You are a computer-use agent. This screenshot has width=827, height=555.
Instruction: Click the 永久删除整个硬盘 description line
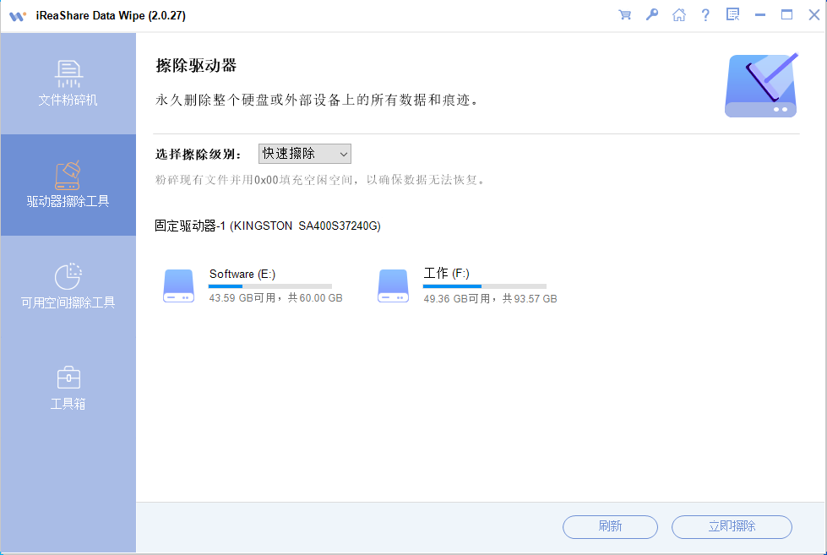point(317,100)
